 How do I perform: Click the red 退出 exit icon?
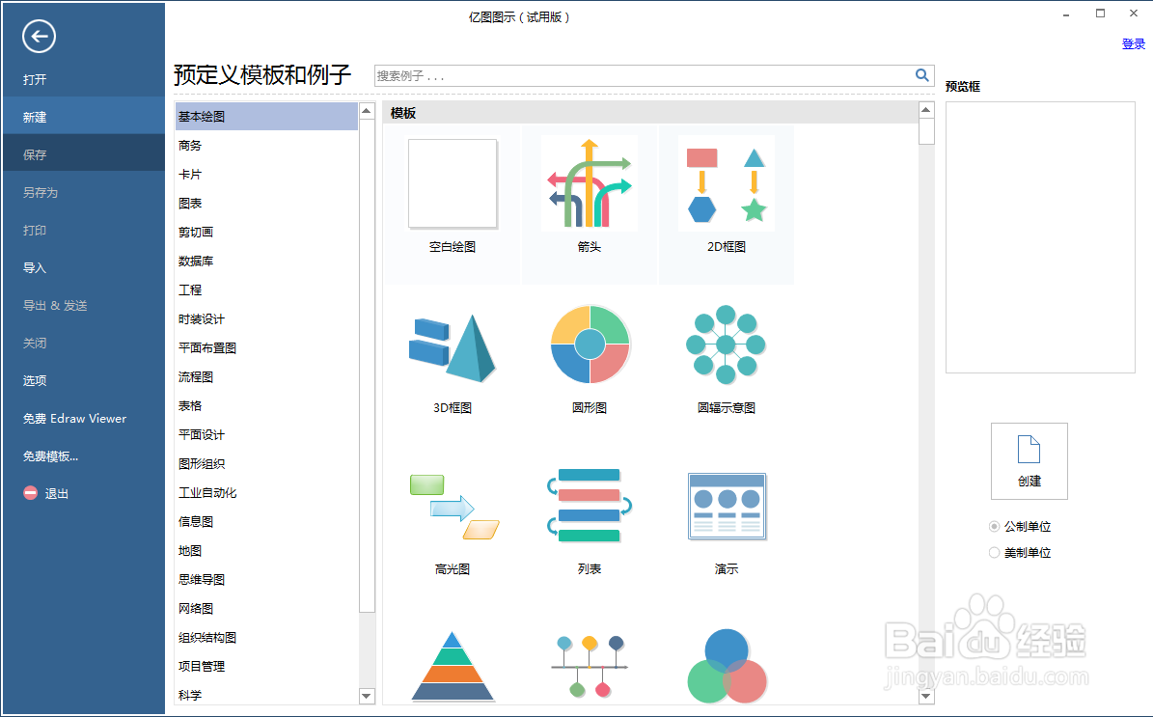(x=30, y=493)
